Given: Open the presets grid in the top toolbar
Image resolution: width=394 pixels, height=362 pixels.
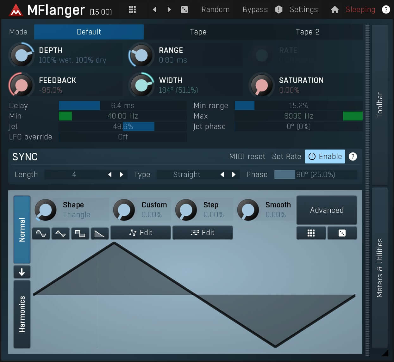Looking at the screenshot, I should point(132,9).
